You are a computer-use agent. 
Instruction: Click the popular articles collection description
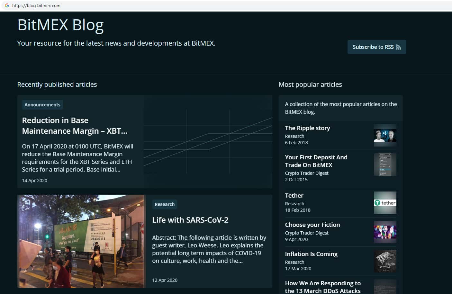(341, 108)
